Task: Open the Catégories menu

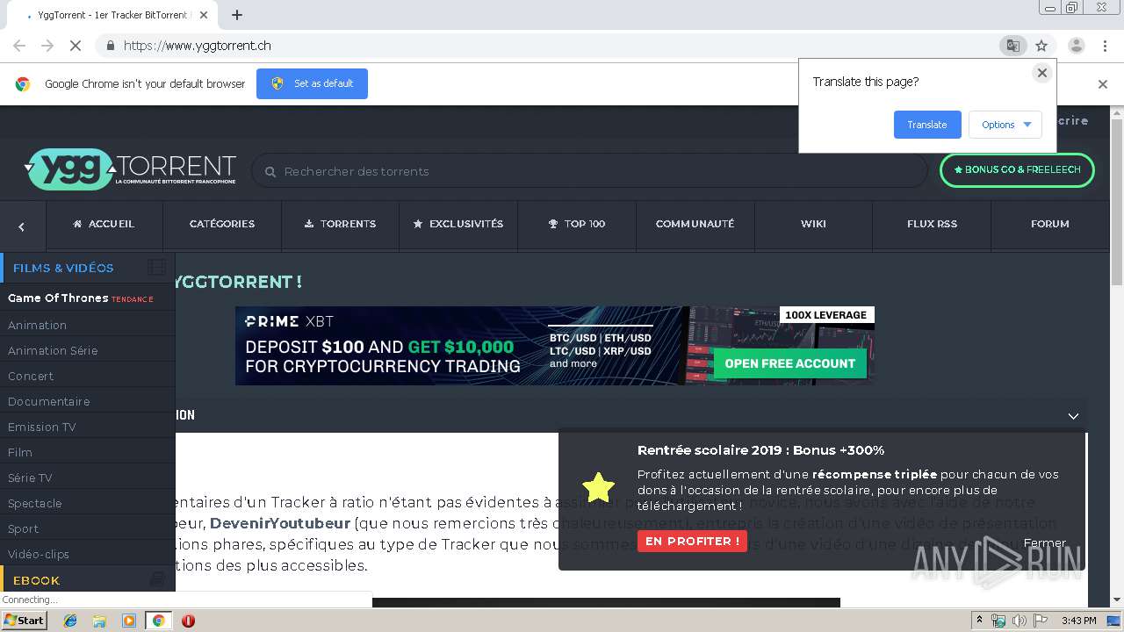Action: [222, 224]
